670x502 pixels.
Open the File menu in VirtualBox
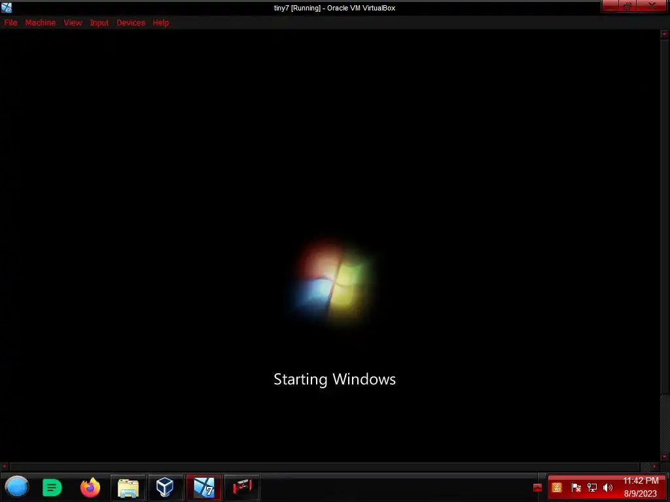coord(10,23)
